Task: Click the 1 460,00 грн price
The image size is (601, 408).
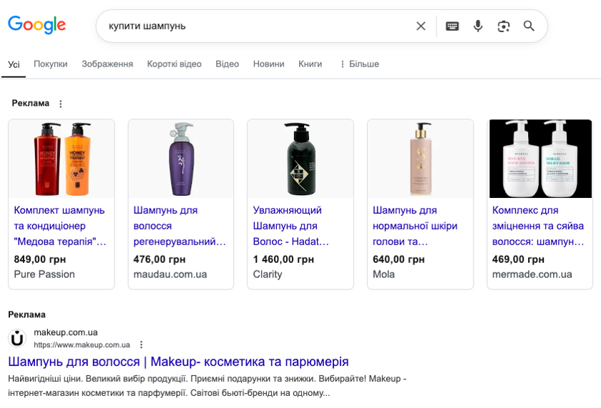Action: coord(283,259)
